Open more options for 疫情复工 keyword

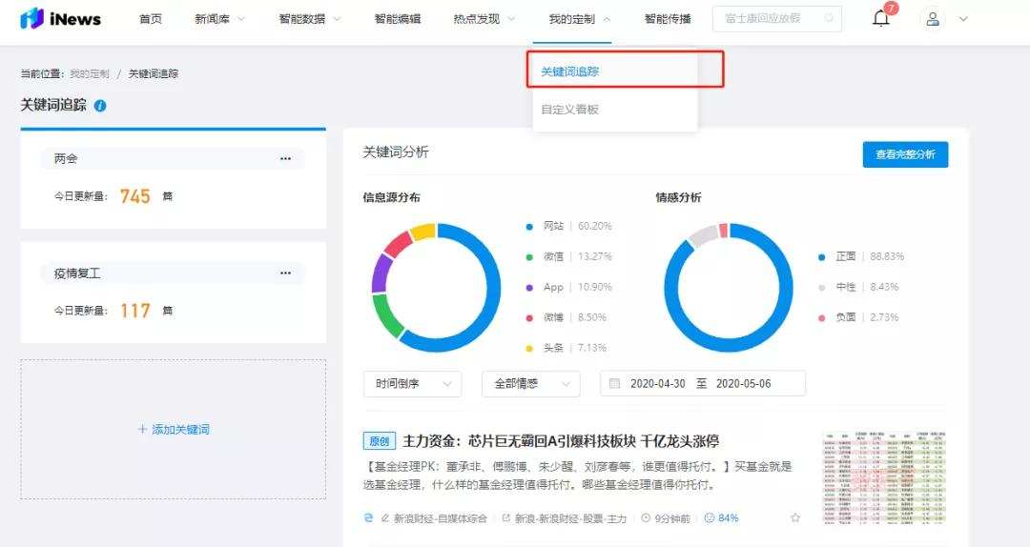[x=285, y=273]
